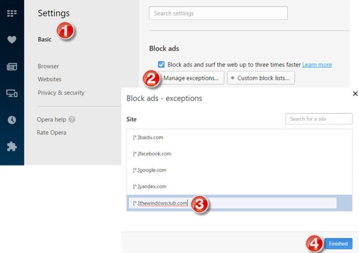
Task: Go to the Websites settings section
Action: pyautogui.click(x=49, y=79)
